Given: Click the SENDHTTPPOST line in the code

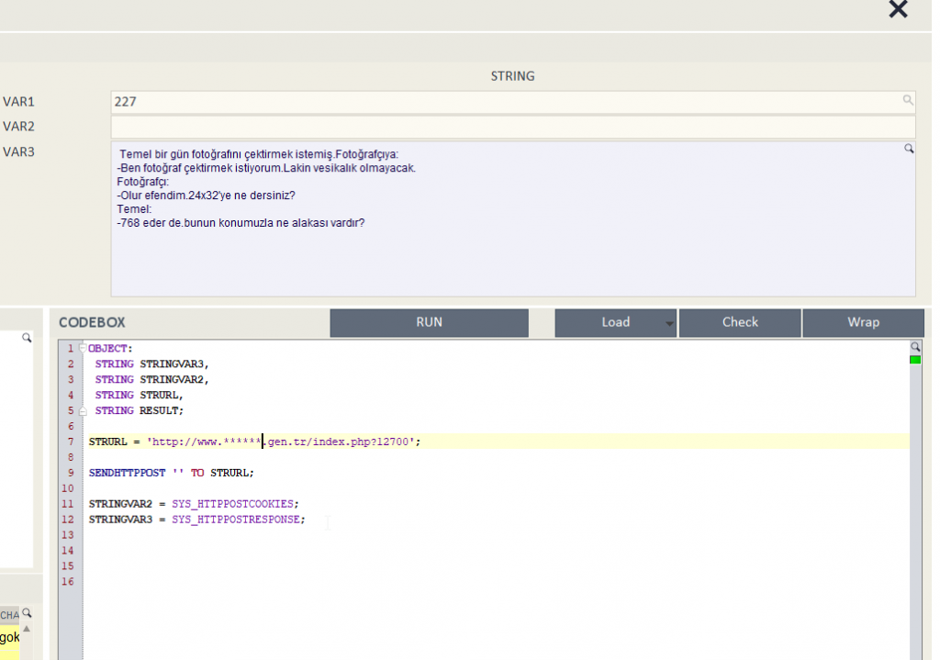Looking at the screenshot, I should click(171, 473).
